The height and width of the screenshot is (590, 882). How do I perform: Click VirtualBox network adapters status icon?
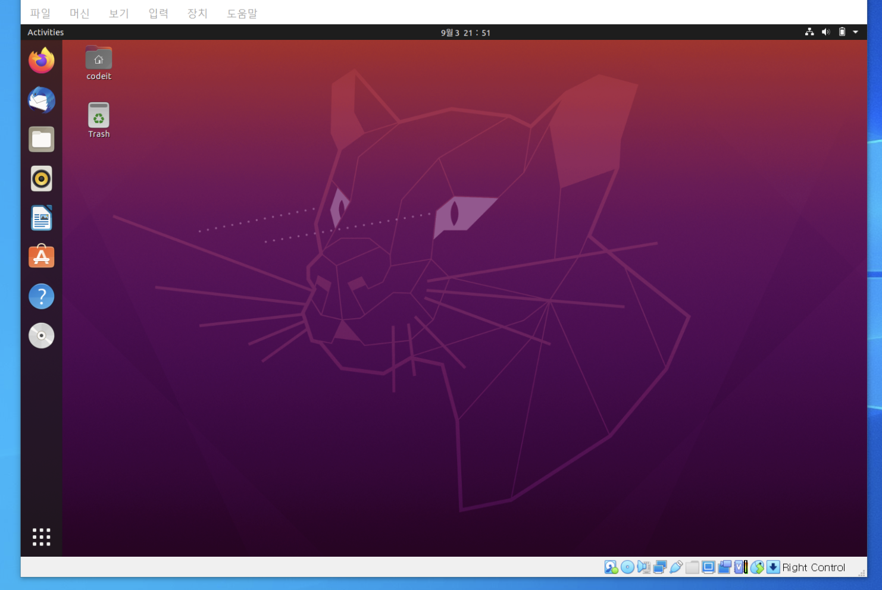point(660,567)
